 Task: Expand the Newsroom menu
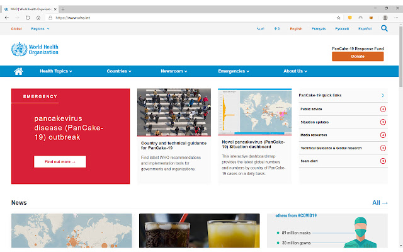point(174,71)
